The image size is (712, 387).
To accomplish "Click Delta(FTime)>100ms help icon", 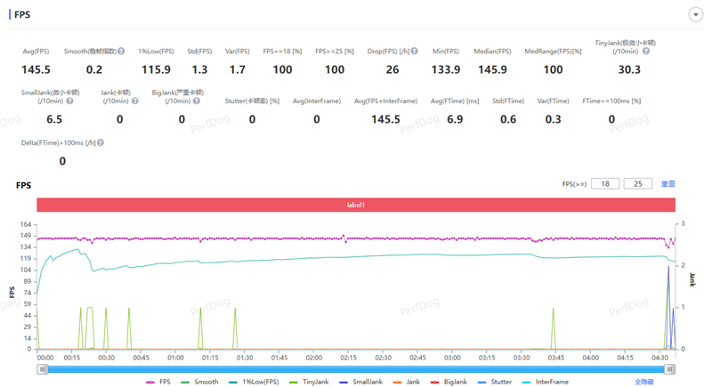I will [101, 142].
